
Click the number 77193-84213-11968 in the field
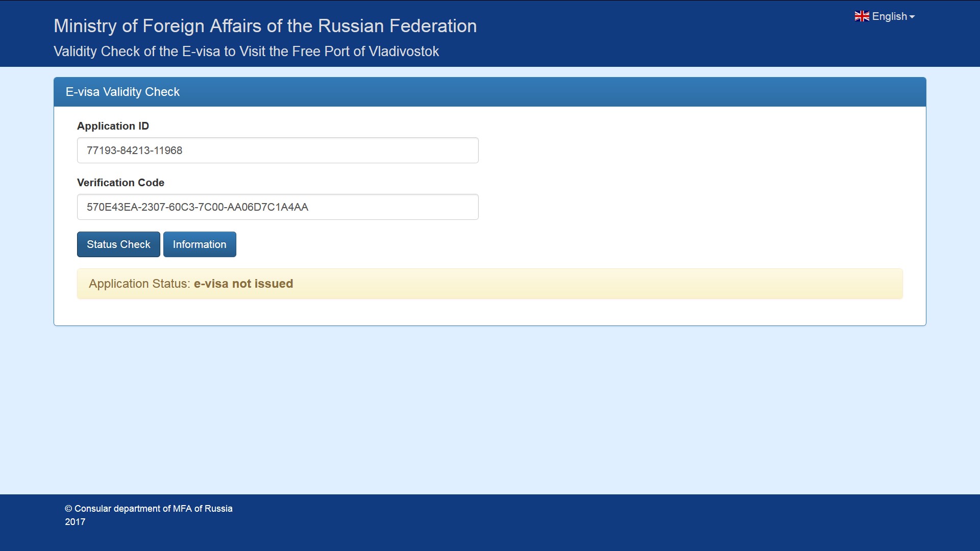tap(134, 151)
